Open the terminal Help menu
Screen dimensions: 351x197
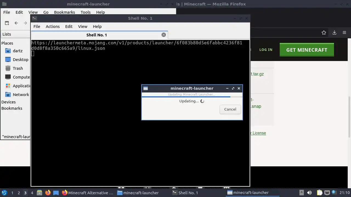tap(97, 27)
